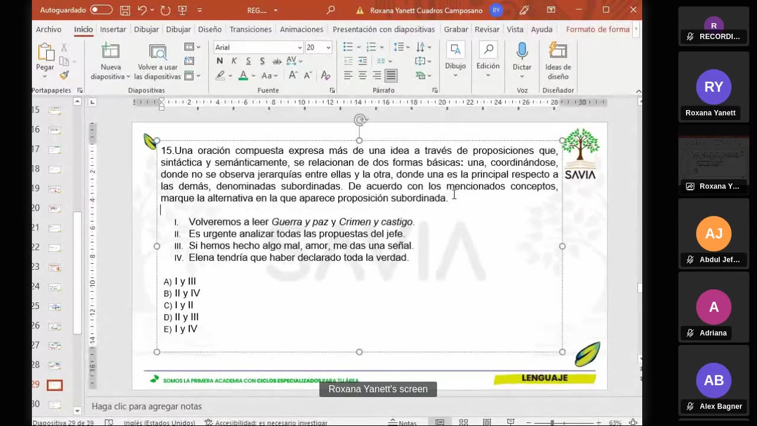757x426 pixels.
Task: Click the Redo/Repeat icon in title bar
Action: [x=166, y=10]
